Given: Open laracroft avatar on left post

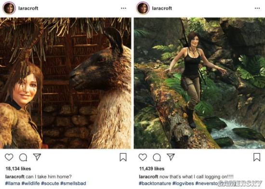Looking at the screenshot, I should [x=9, y=8].
